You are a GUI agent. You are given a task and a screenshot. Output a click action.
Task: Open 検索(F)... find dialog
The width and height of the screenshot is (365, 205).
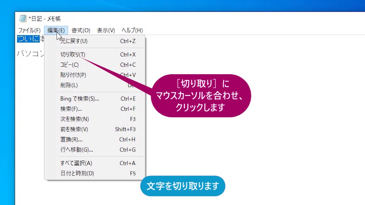click(x=95, y=109)
